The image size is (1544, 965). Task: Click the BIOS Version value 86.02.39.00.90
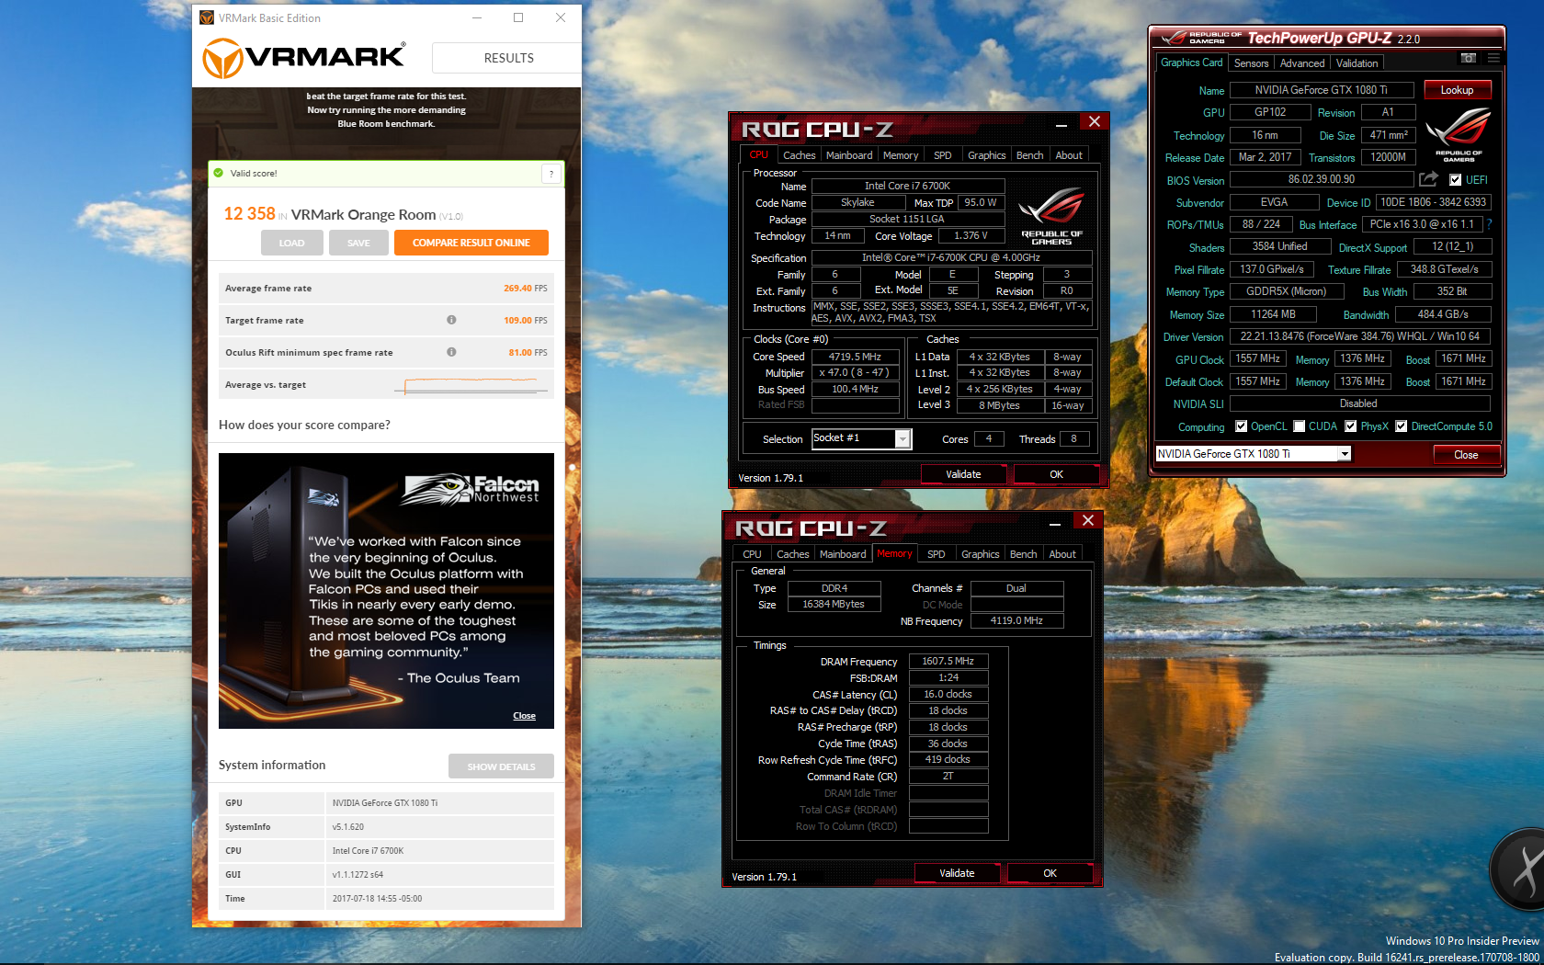(1322, 179)
